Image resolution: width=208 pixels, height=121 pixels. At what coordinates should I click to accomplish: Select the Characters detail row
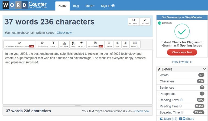click(182, 81)
